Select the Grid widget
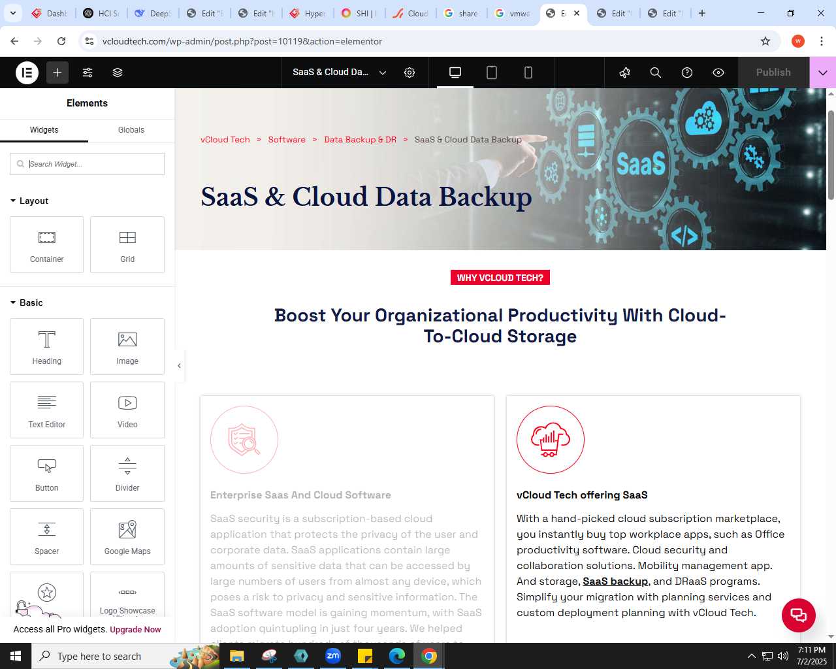This screenshot has height=669, width=836. [127, 244]
